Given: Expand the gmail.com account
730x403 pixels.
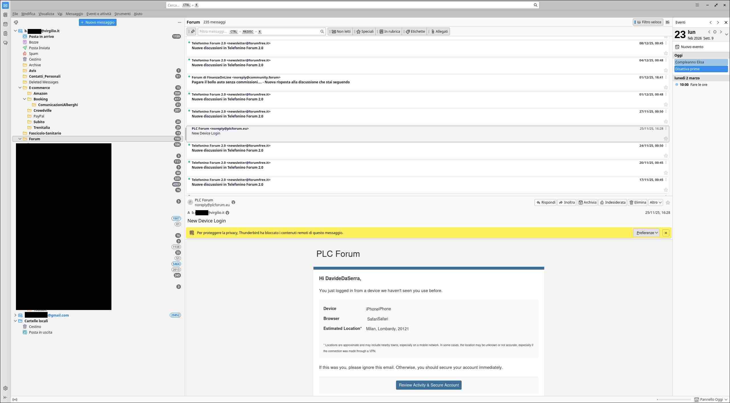Looking at the screenshot, I should (x=15, y=315).
